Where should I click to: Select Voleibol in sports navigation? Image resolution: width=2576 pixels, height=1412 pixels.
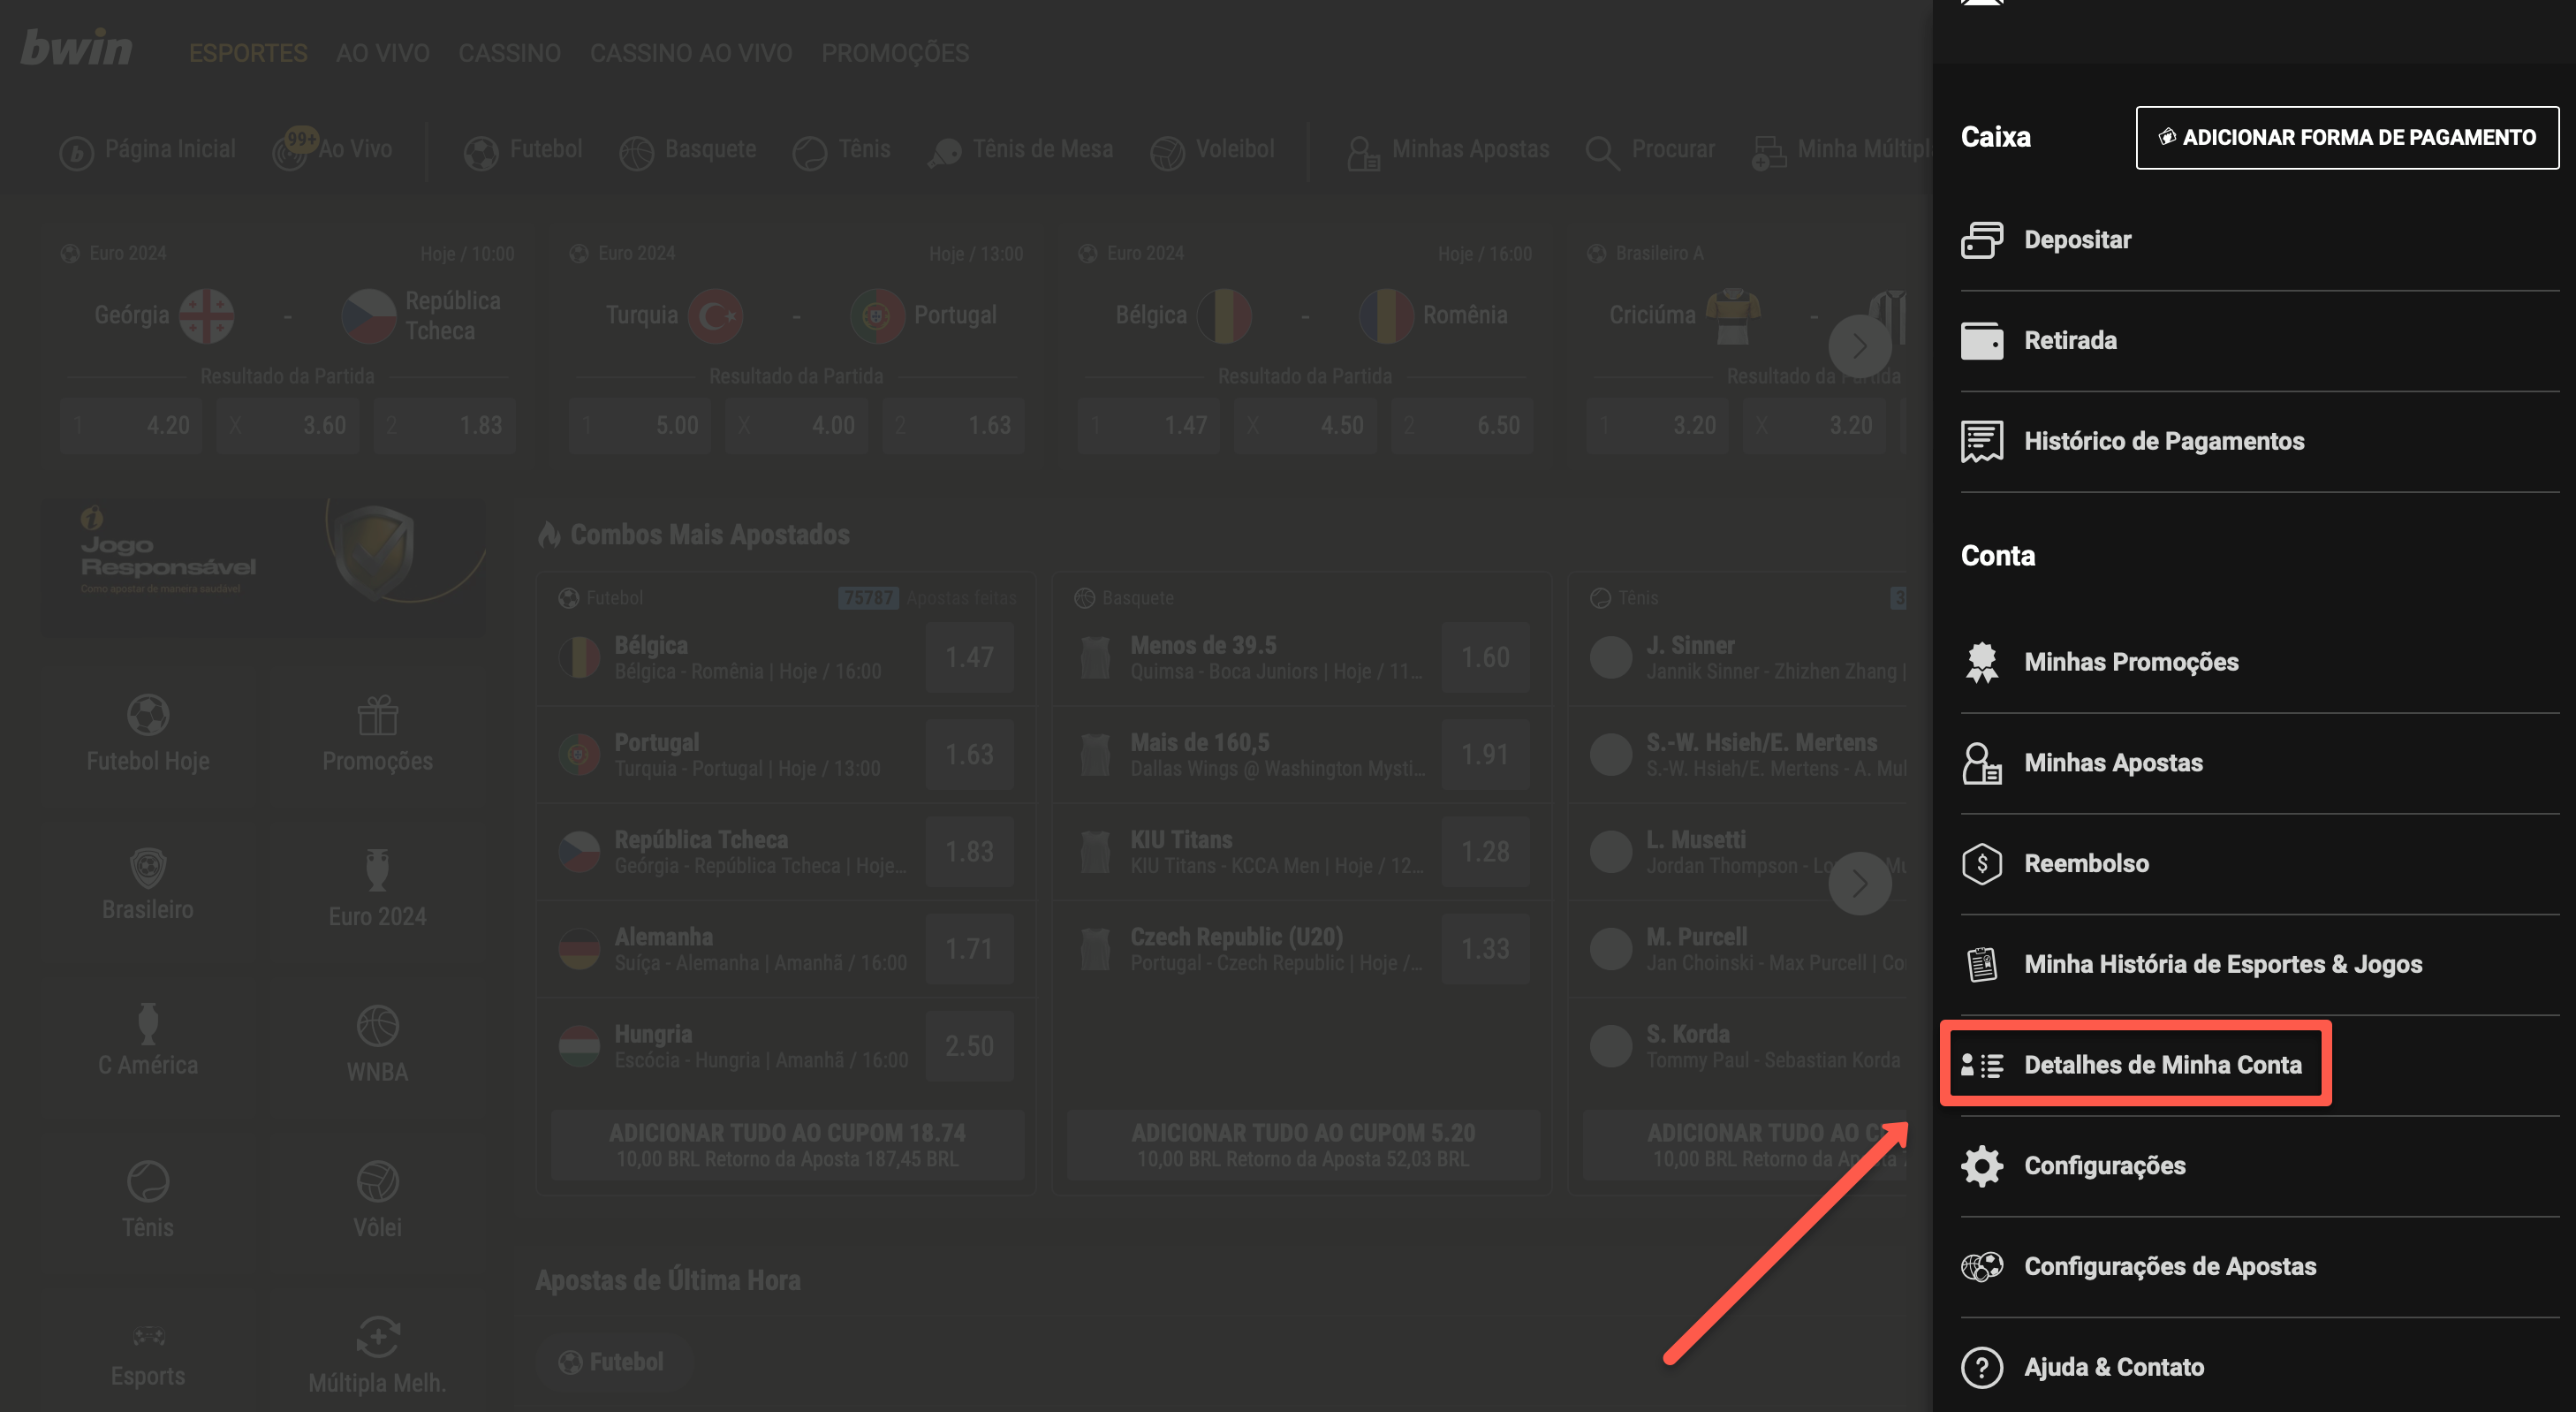pos(1212,150)
